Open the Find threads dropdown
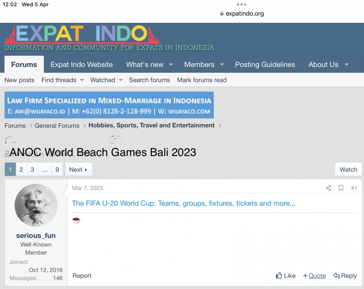 point(62,80)
